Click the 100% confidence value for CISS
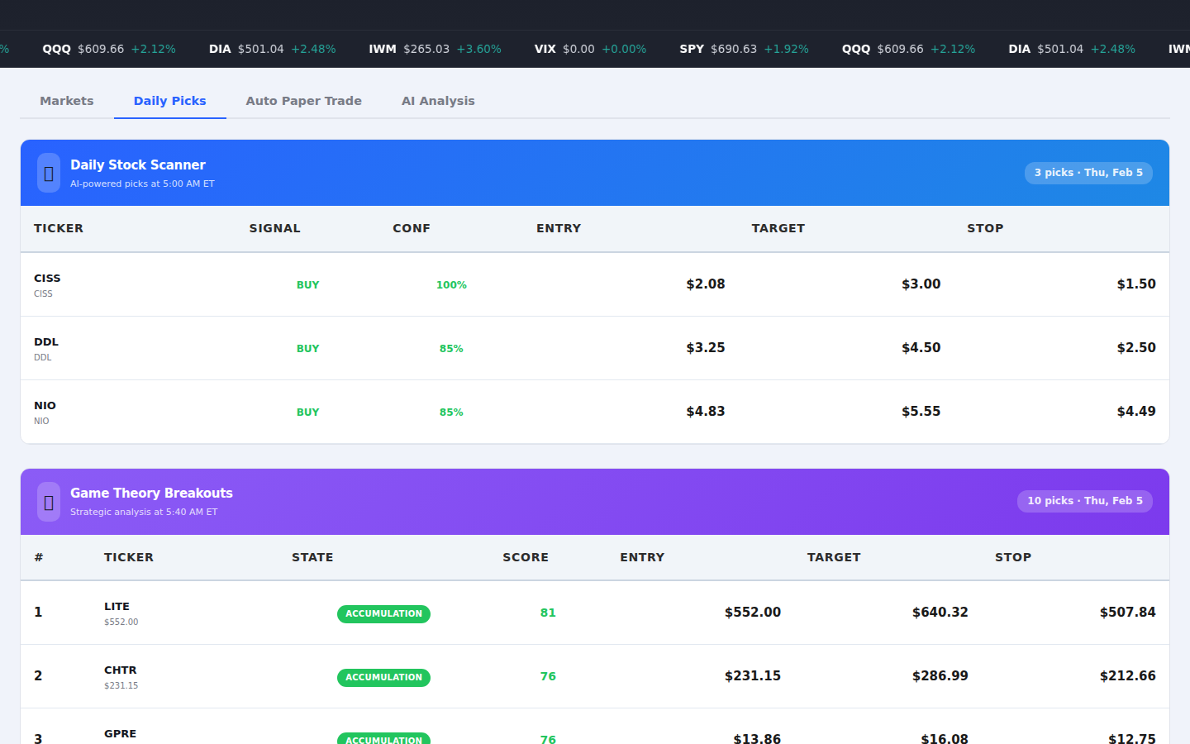 [x=451, y=284]
